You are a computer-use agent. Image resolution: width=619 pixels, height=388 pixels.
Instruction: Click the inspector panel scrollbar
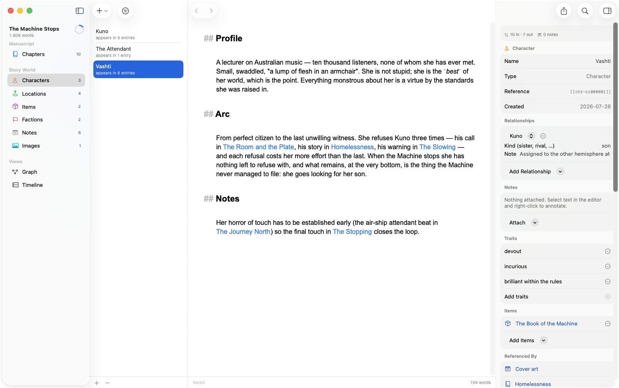[615, 107]
